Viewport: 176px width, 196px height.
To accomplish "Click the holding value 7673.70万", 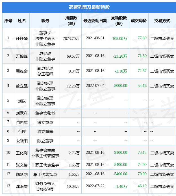I will [x=71, y=39].
